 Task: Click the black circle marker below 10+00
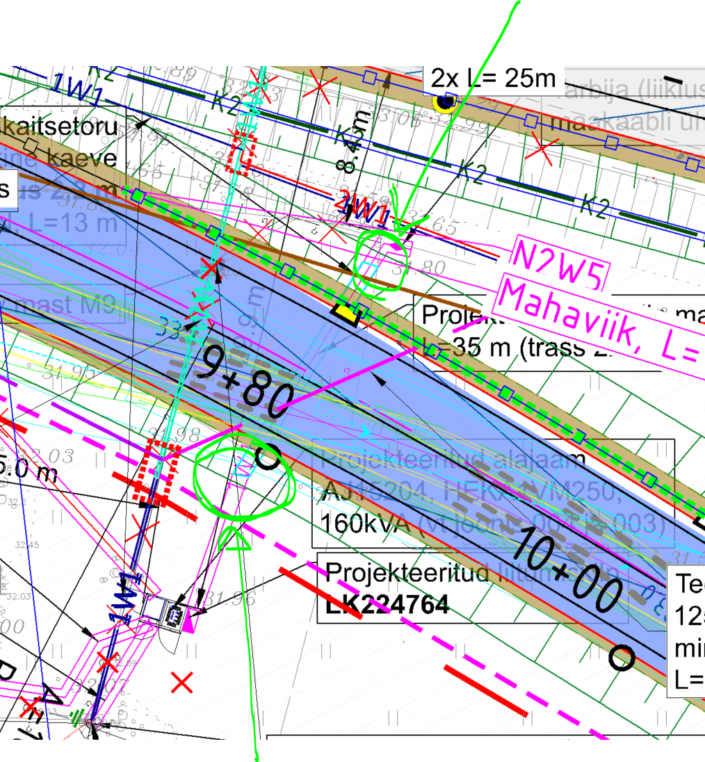(x=621, y=656)
